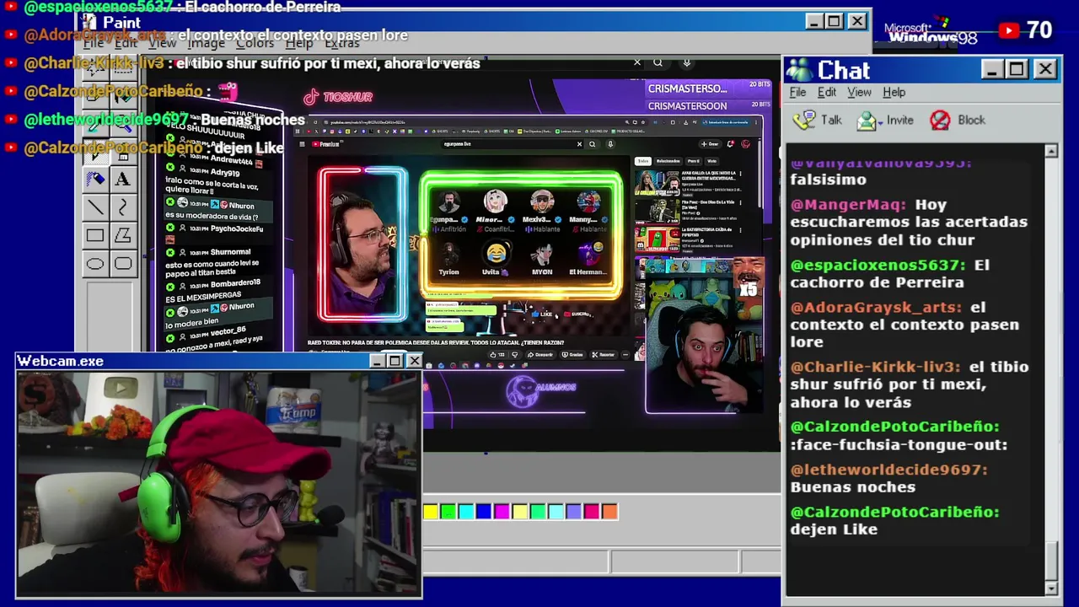1079x607 pixels.
Task: Open the first recommended video thumbnail
Action: tap(657, 182)
